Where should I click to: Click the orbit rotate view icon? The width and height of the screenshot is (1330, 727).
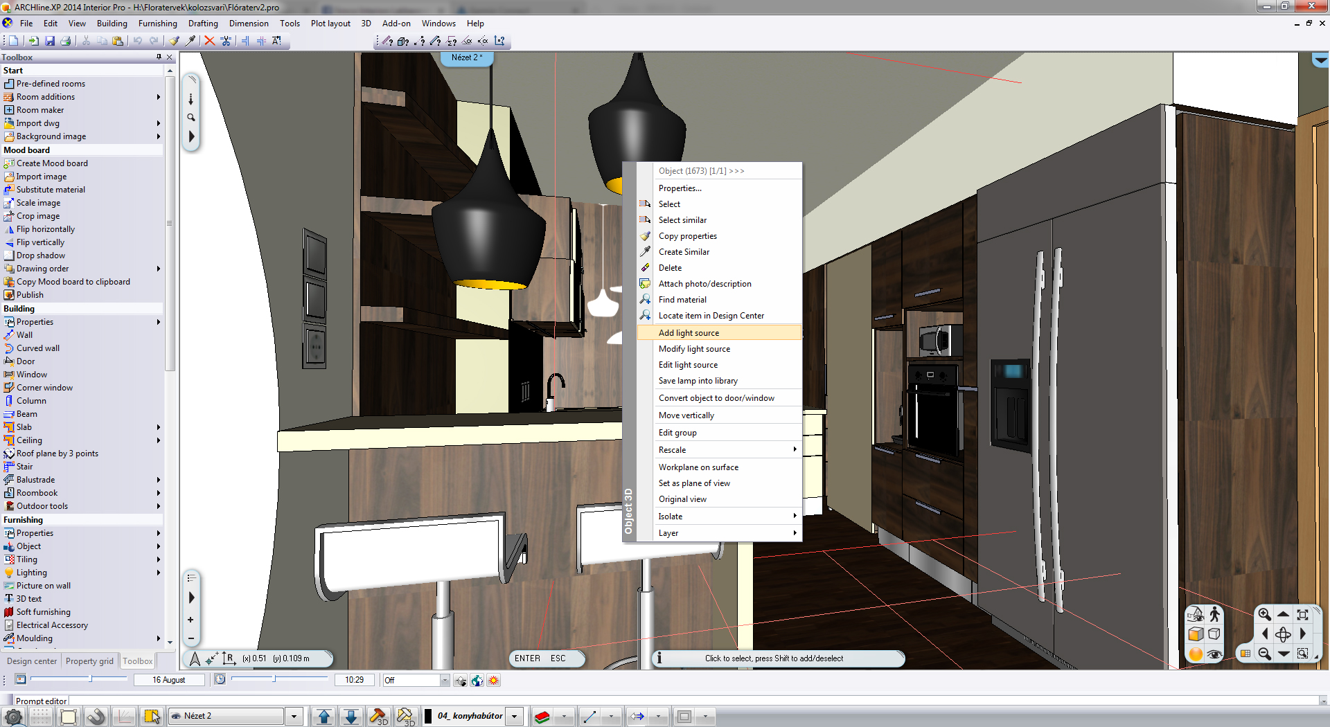(1283, 634)
